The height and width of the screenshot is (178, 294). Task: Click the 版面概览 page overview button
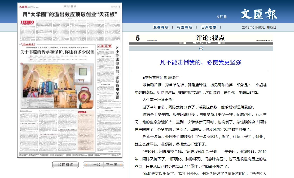65,165
